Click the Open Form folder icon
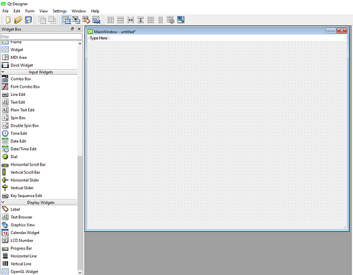Image resolution: width=353 pixels, height=275 pixels. point(18,20)
